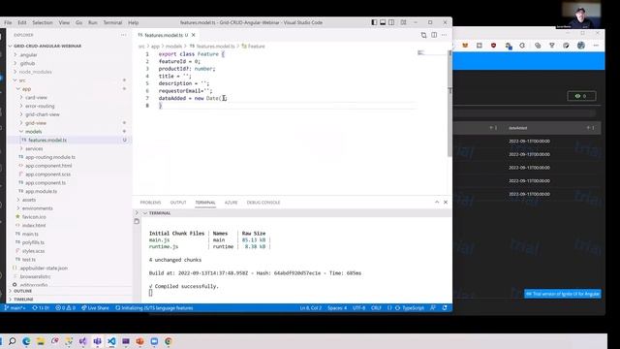Click the main branch indicator in status bar

pos(15,308)
